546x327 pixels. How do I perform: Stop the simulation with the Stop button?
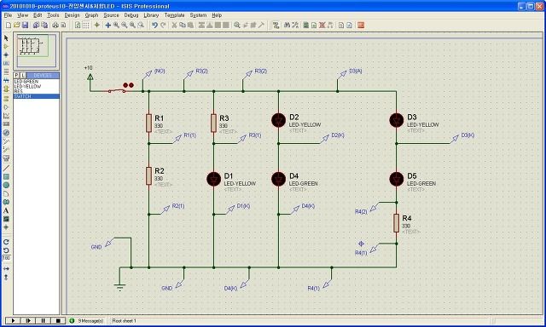(x=58, y=320)
